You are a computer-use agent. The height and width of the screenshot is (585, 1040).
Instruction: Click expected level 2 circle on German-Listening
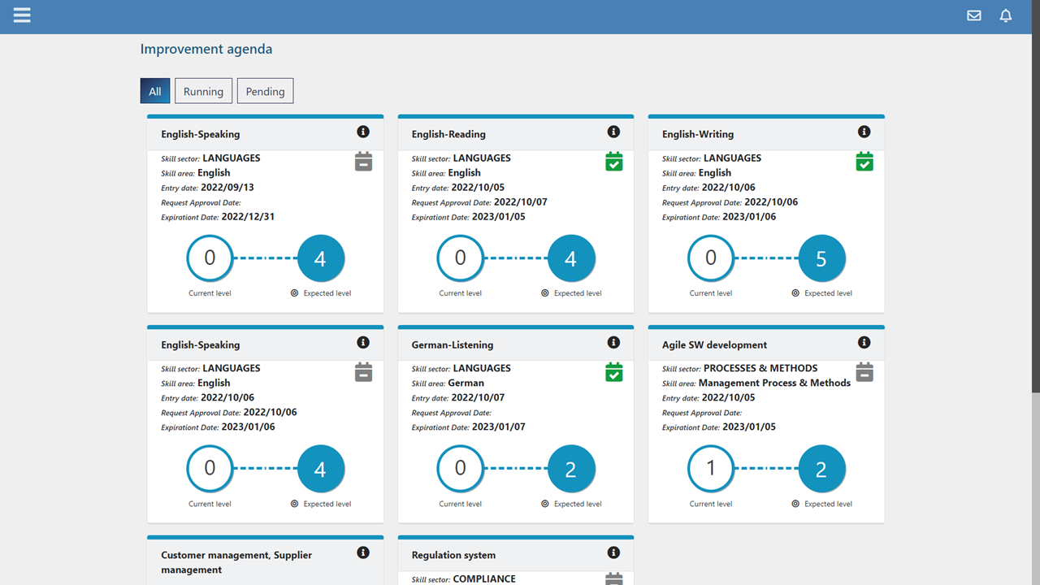coord(570,469)
